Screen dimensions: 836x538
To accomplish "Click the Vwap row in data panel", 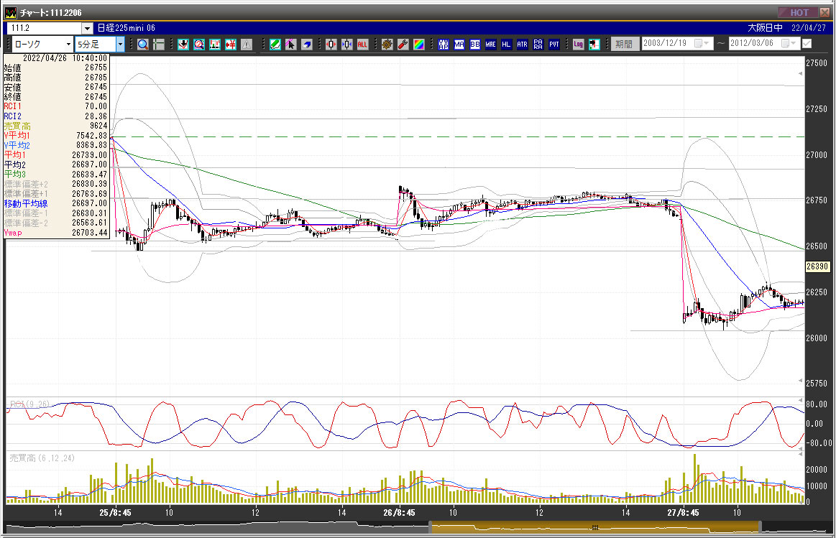I will [x=55, y=233].
